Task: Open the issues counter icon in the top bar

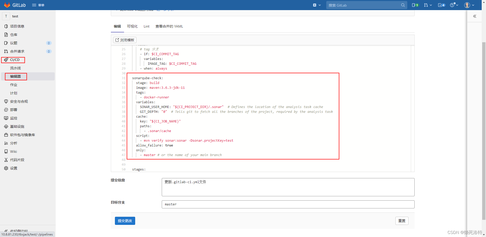Action: pos(415,5)
